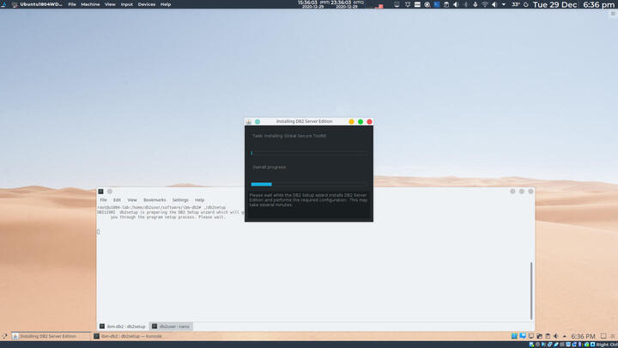Click the teal pin button in DB2 installer titlebar

pyautogui.click(x=257, y=121)
